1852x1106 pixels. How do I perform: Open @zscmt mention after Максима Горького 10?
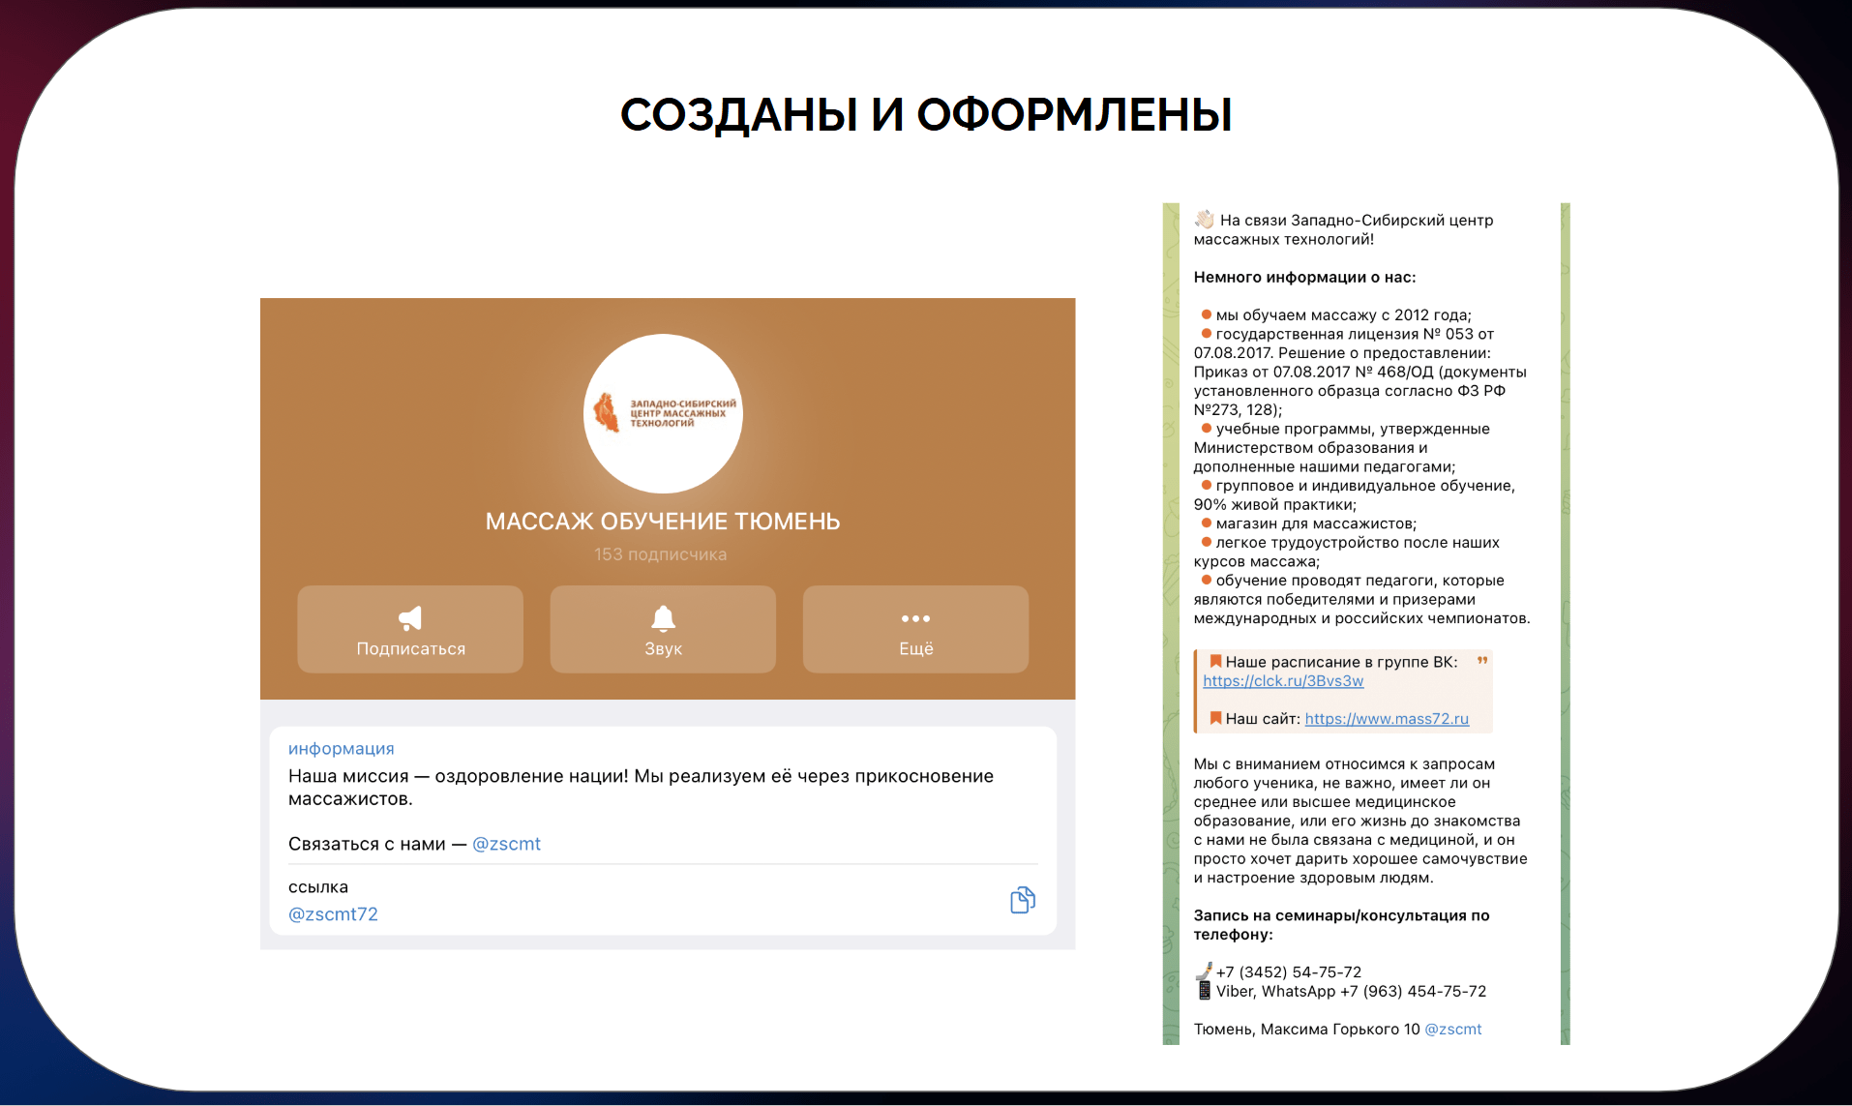[1452, 1030]
